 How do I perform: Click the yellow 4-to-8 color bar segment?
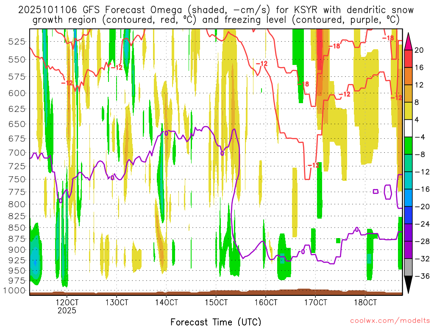[408, 111]
